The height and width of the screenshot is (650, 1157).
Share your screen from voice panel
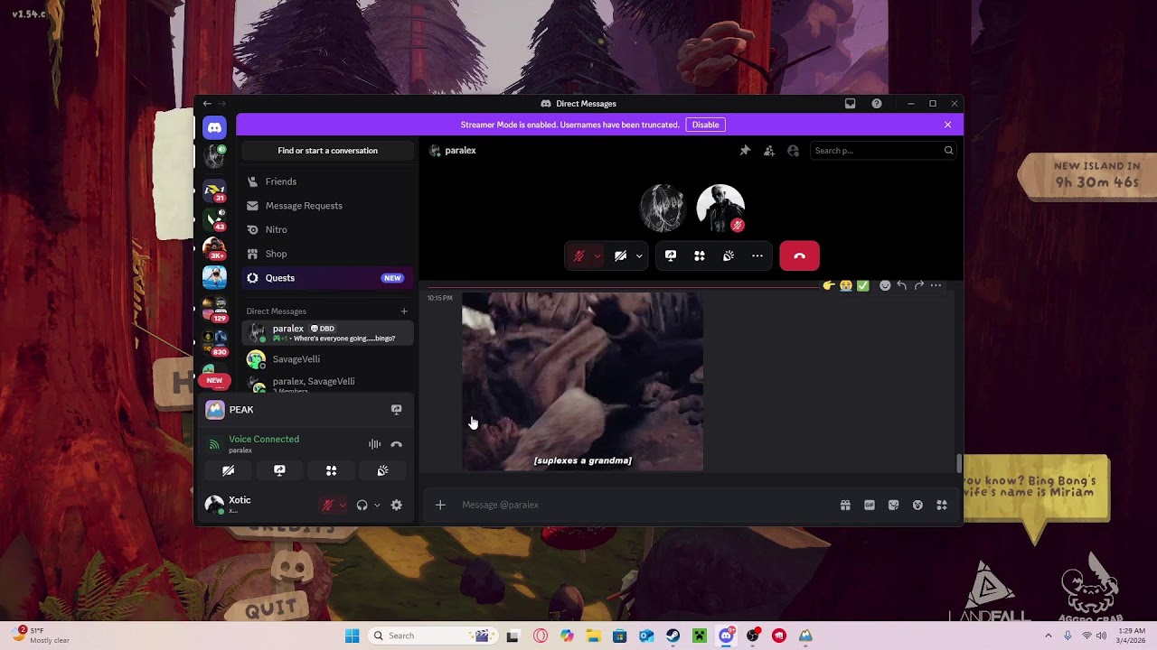[x=279, y=470]
